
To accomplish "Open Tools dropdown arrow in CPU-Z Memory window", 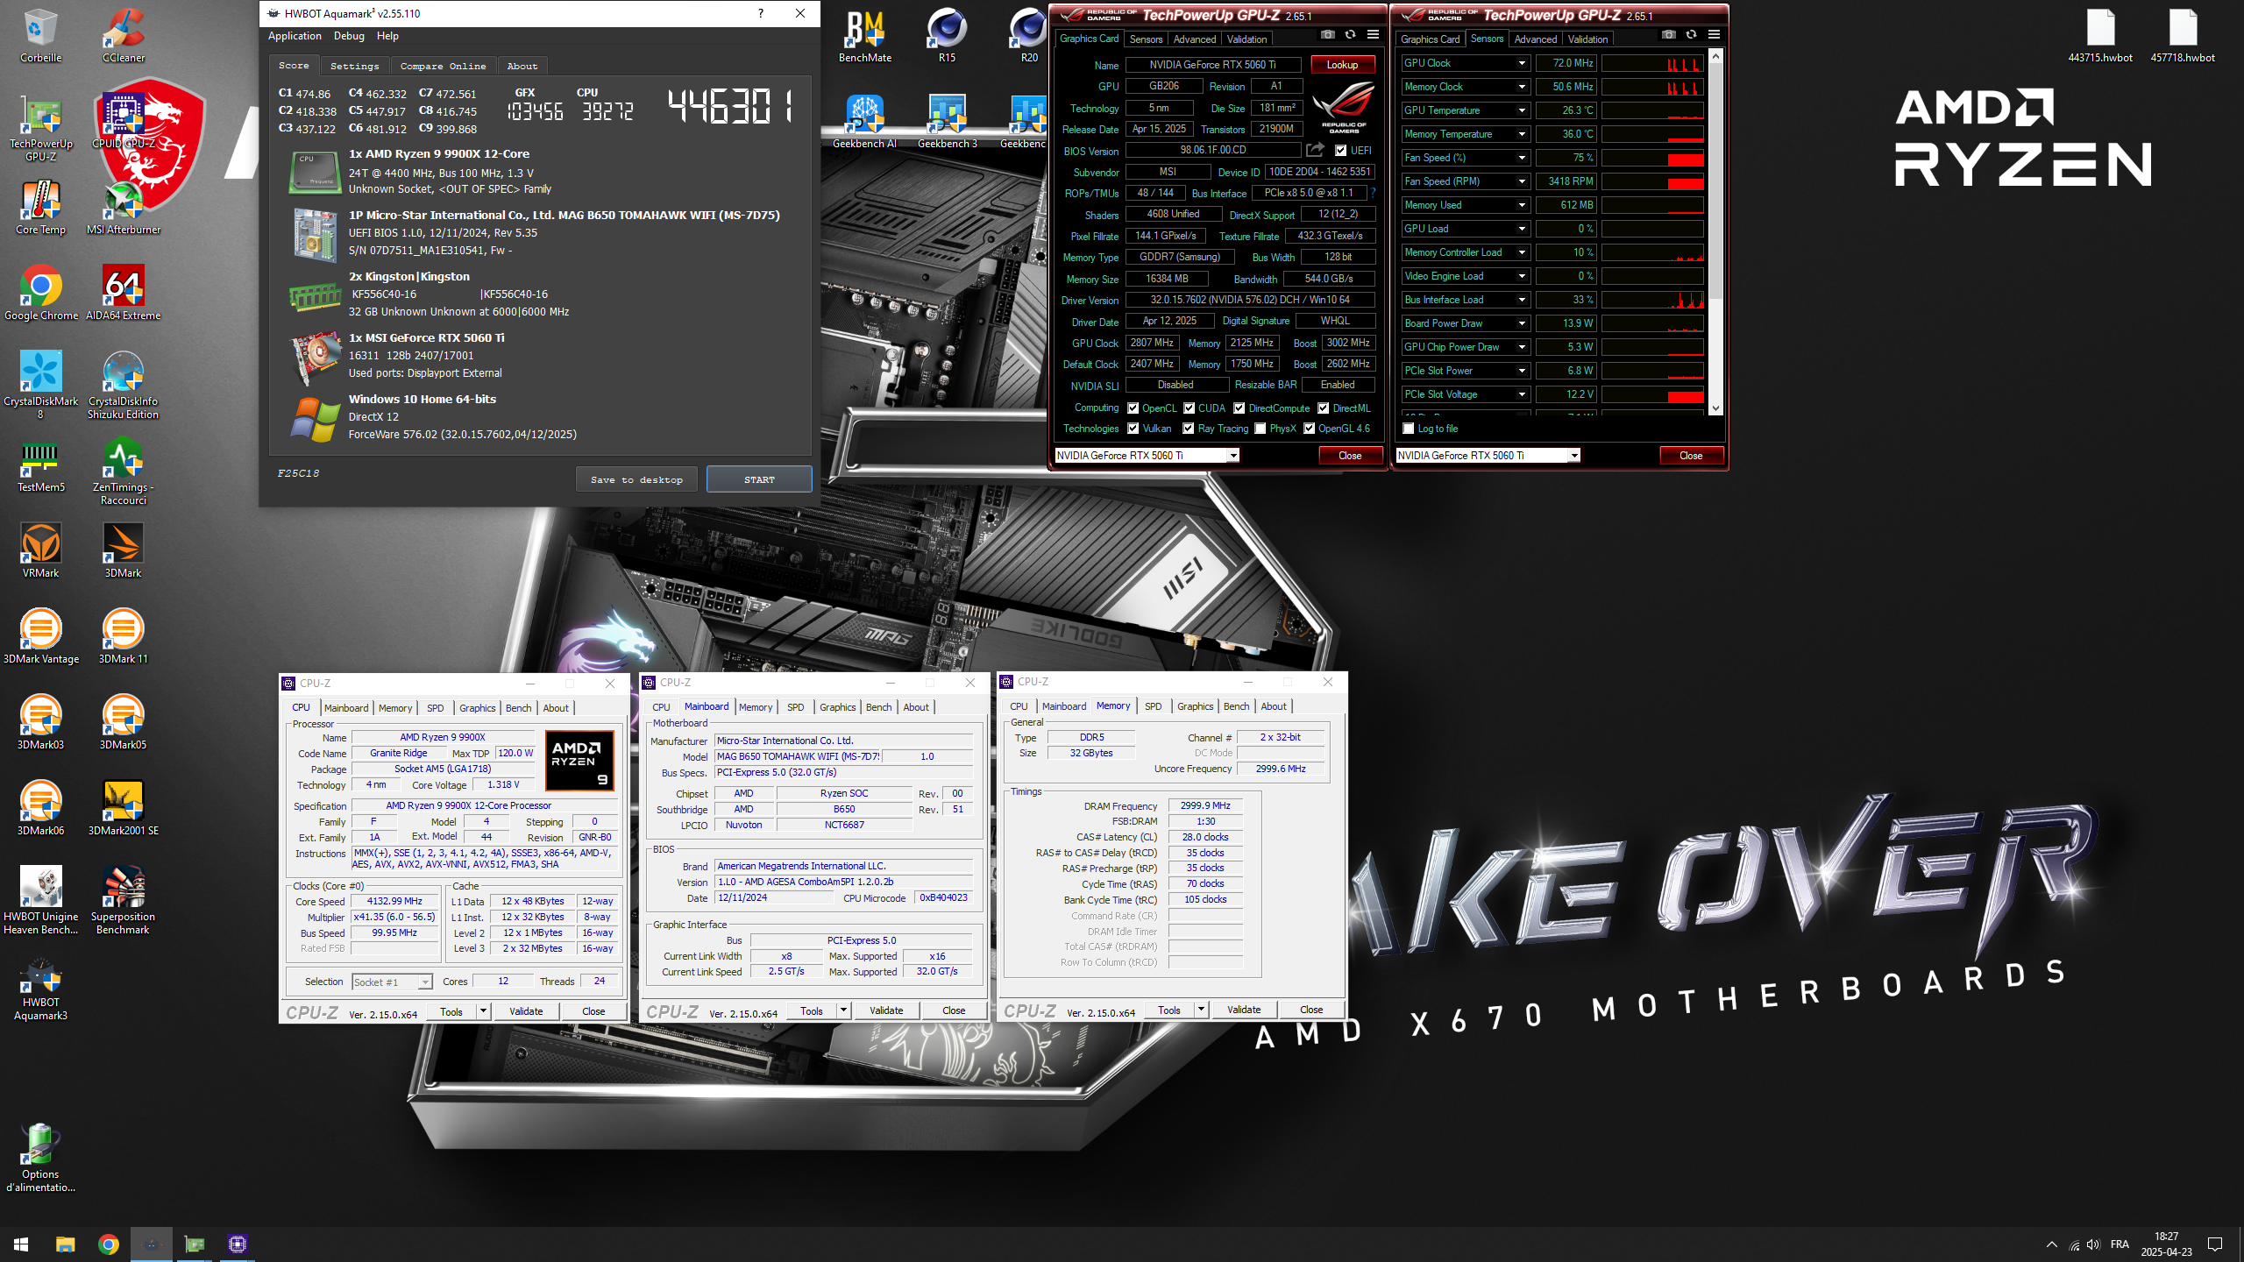I will click(1201, 1010).
